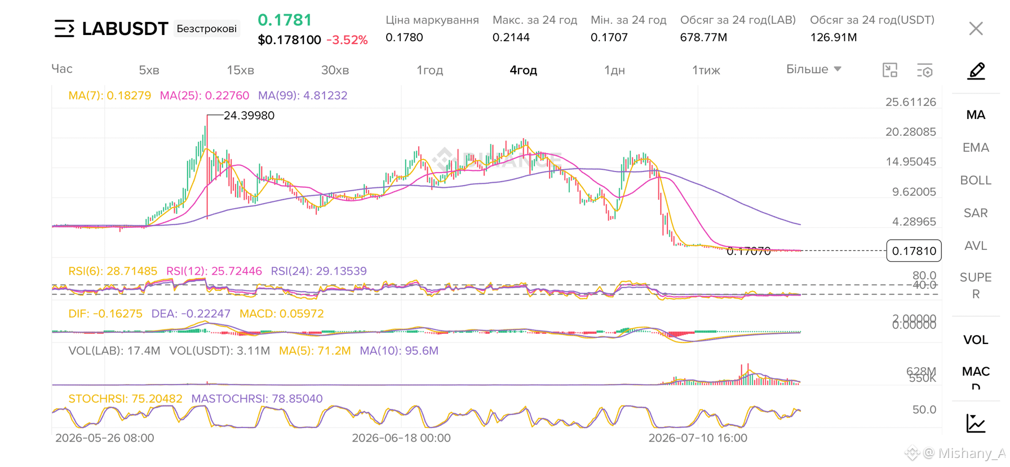Viewport: 1010px width, 467px height.
Task: Click the MACD: 0.05972 legend
Action: [x=282, y=314]
